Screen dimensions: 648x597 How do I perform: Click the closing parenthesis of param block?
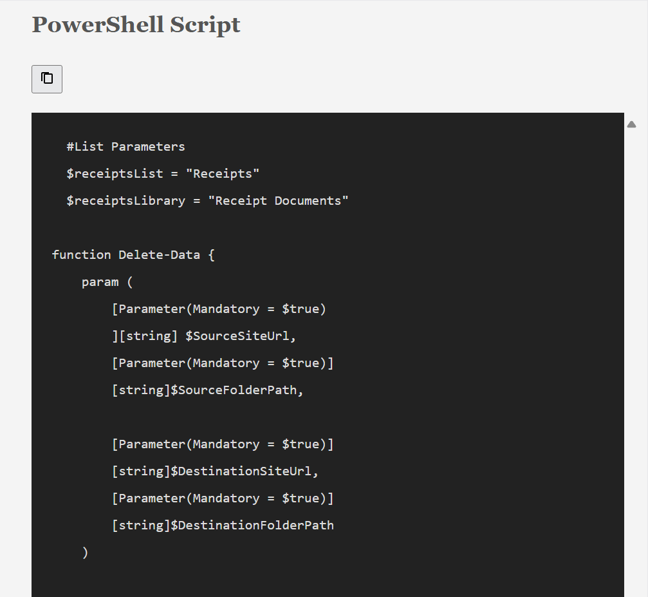[85, 553]
